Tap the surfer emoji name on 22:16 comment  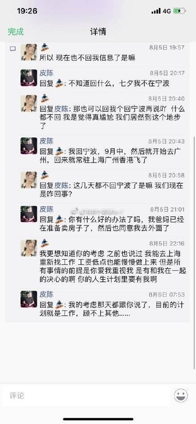pyautogui.click(x=45, y=243)
